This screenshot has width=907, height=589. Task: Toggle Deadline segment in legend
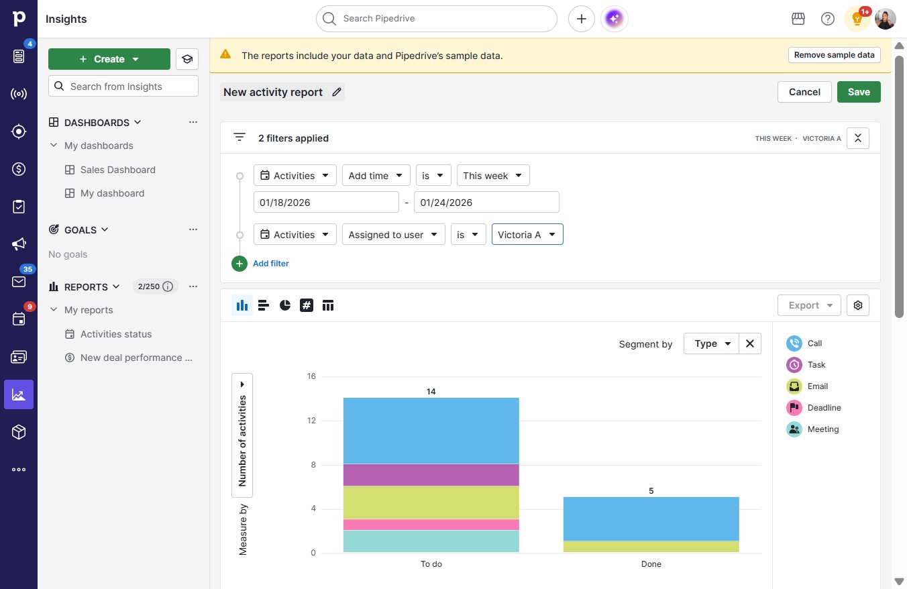[814, 408]
